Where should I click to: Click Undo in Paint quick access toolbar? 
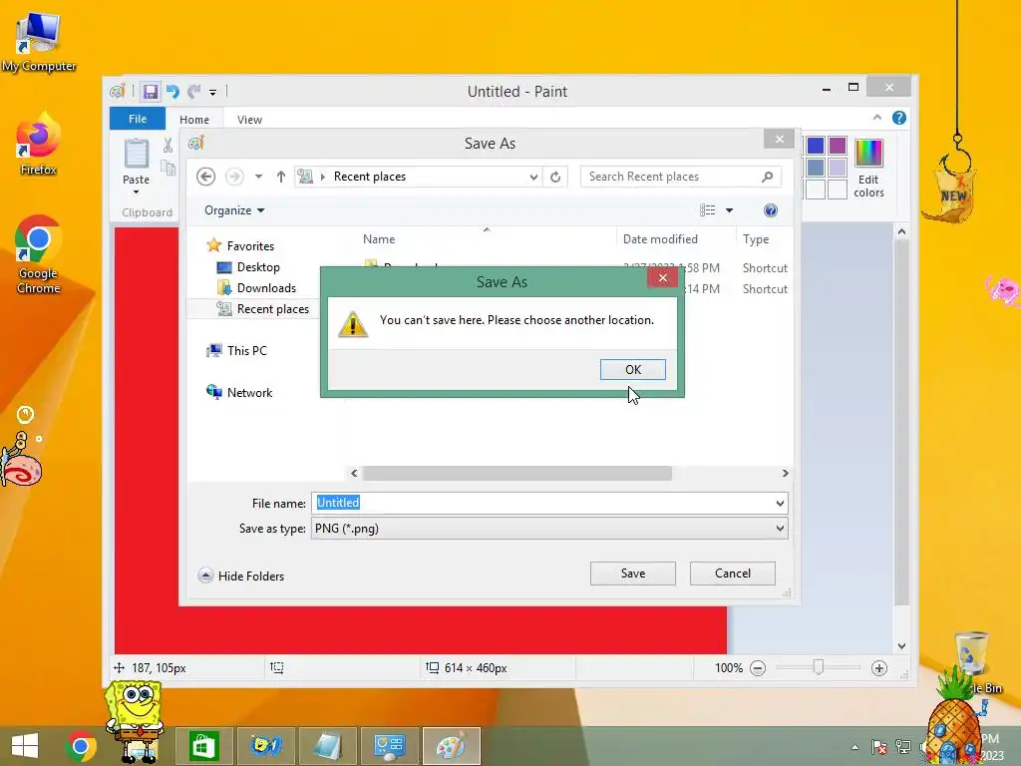coord(172,91)
